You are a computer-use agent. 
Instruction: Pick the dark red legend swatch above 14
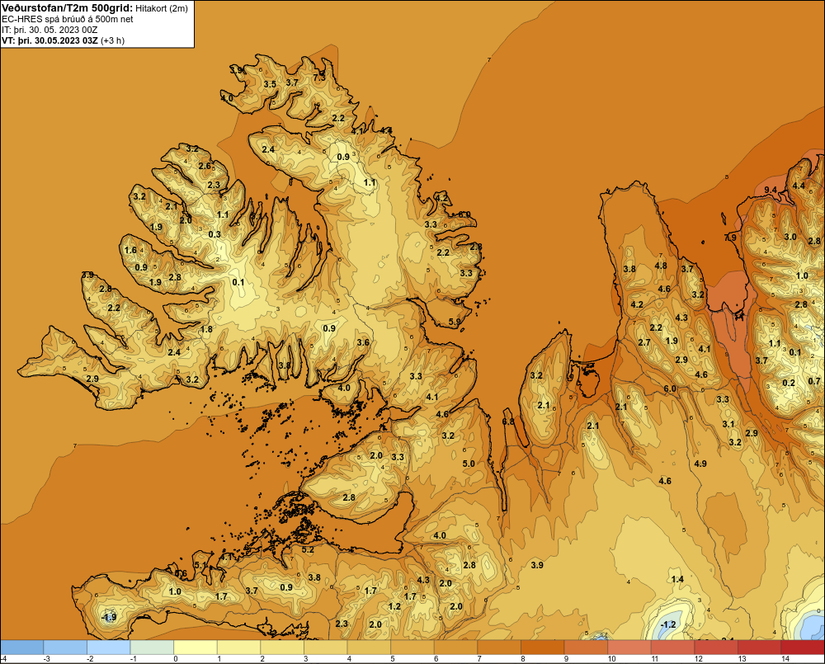coord(803,647)
